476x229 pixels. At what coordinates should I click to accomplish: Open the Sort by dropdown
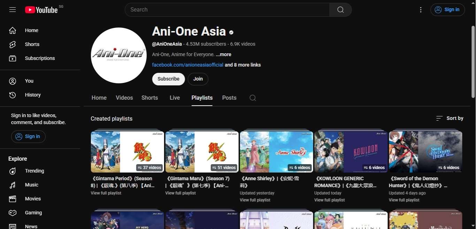450,119
